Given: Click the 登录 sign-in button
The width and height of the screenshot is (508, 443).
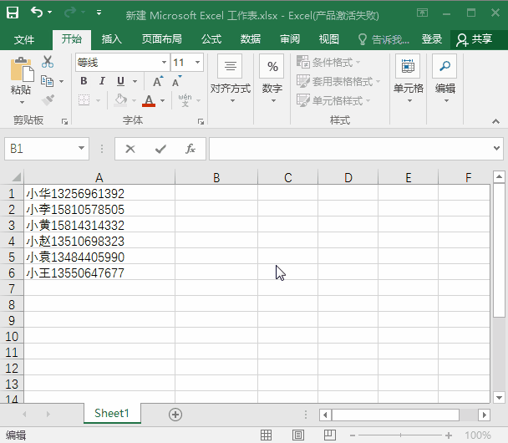Looking at the screenshot, I should (x=432, y=39).
